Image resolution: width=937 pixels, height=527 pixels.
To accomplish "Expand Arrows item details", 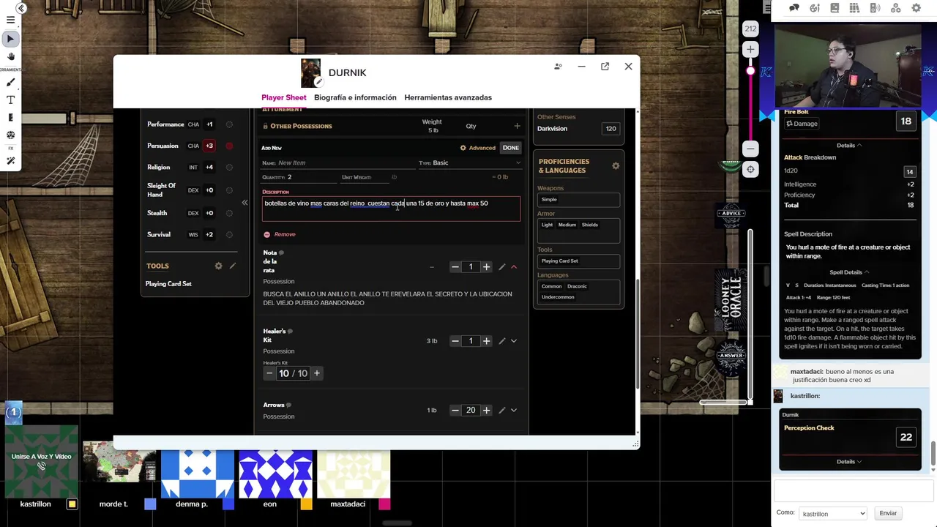I will (513, 411).
